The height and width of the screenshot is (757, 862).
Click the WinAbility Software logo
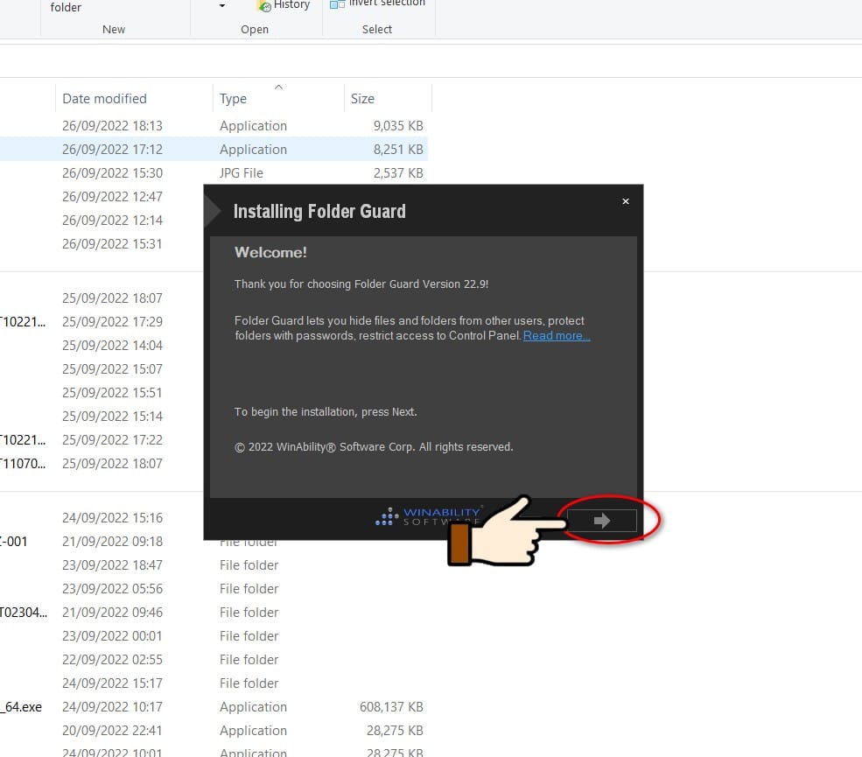429,516
